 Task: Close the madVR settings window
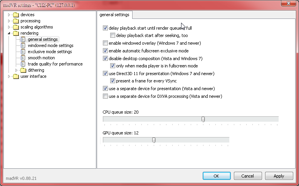[x=288, y=3]
